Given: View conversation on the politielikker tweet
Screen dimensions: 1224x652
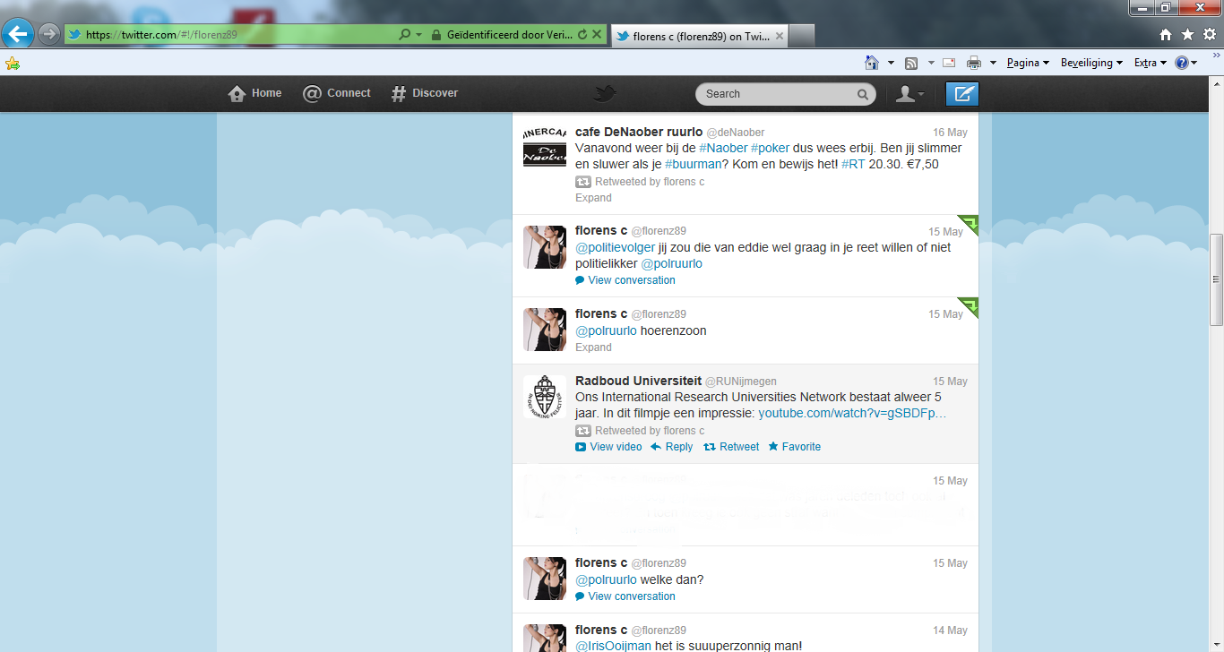Looking at the screenshot, I should [x=625, y=280].
